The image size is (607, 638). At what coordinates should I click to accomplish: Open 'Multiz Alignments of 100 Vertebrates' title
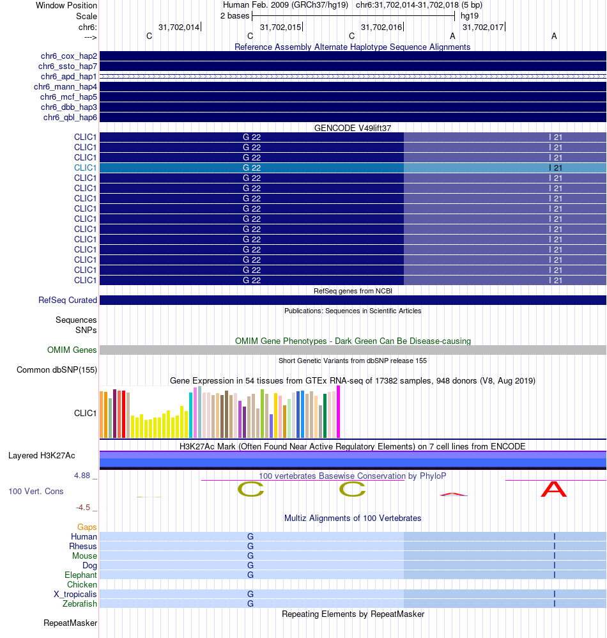click(x=353, y=518)
